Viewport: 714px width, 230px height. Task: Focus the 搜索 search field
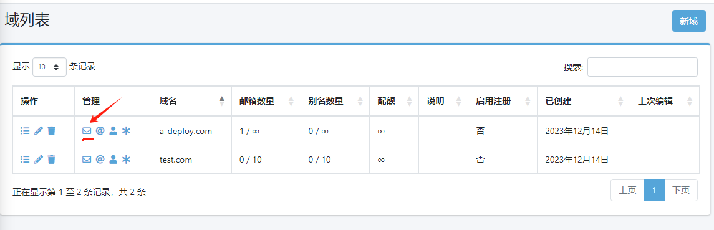click(642, 67)
